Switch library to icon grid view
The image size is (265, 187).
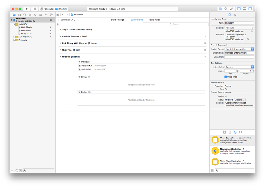(212, 171)
